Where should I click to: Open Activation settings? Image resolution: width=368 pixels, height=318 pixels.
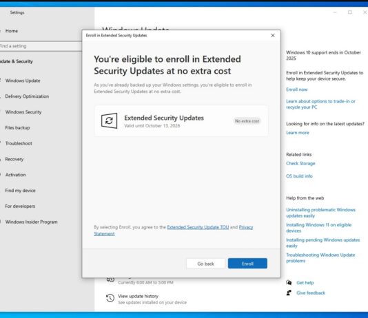[15, 175]
